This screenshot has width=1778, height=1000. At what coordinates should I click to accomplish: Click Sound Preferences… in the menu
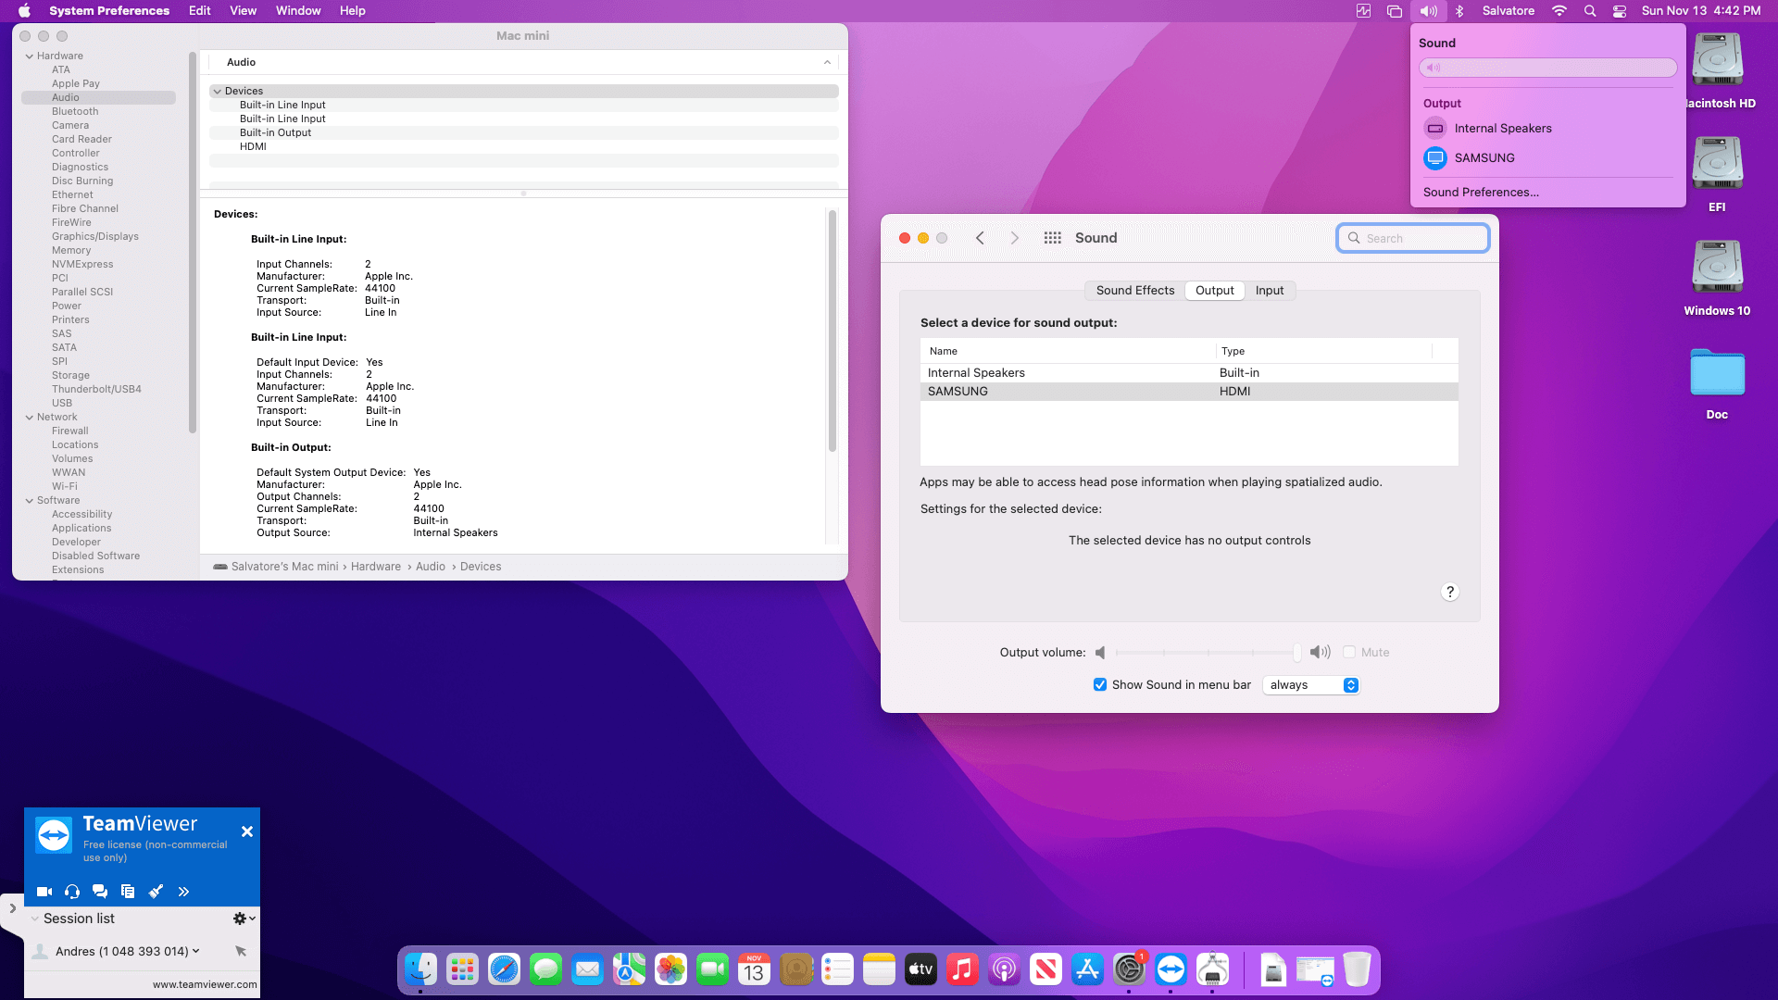pos(1480,192)
